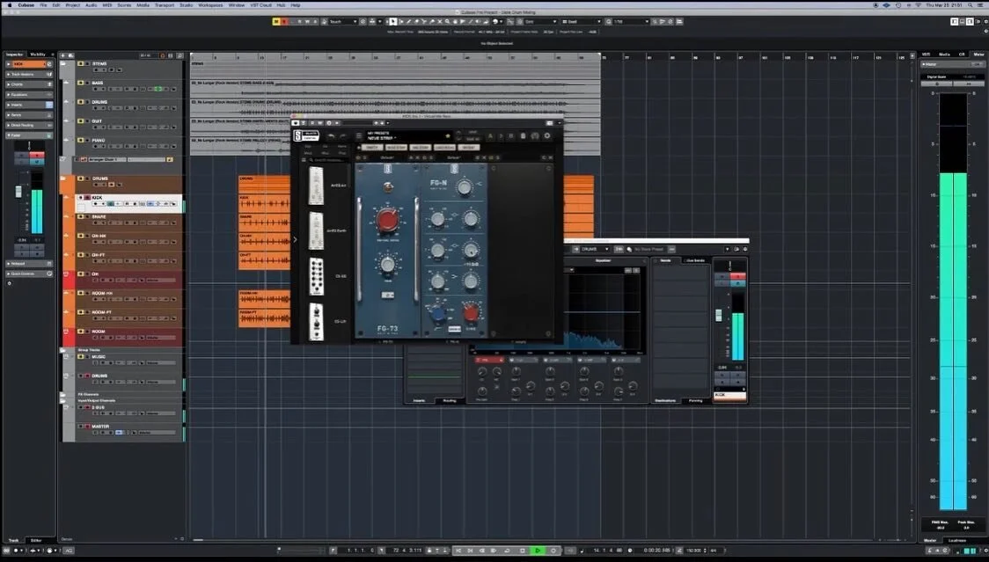Open the plugin hamburger menu icon
The width and height of the screenshot is (989, 562).
pos(358,135)
